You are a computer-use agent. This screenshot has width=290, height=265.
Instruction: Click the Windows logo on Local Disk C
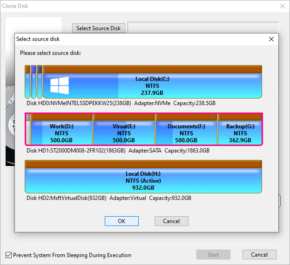pyautogui.click(x=60, y=86)
